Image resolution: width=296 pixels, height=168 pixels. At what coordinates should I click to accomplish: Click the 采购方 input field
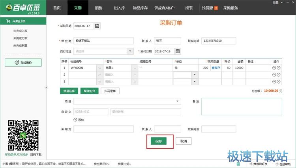pyautogui.click(x=104, y=129)
